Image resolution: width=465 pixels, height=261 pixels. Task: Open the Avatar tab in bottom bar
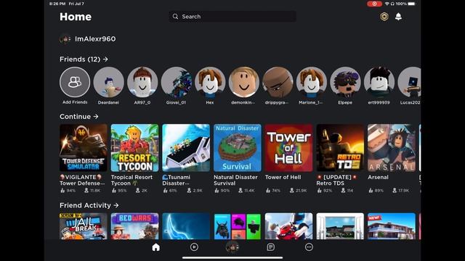(x=232, y=247)
